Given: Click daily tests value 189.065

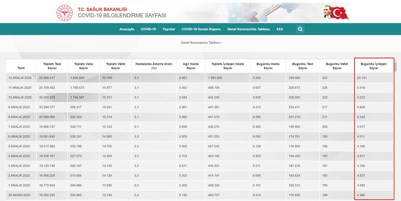Looking at the screenshot, I should coord(294,78).
